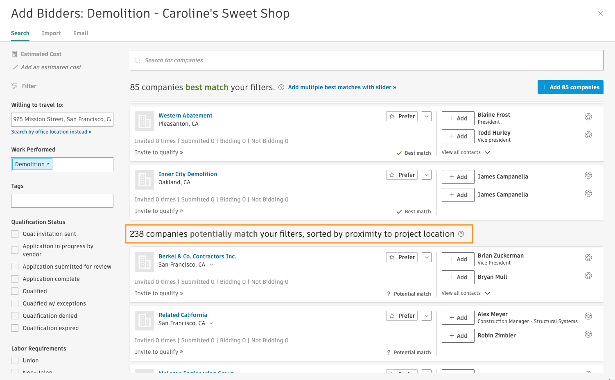
Task: Click the star badge icon beside Brian Zuckerman
Action: [588, 258]
